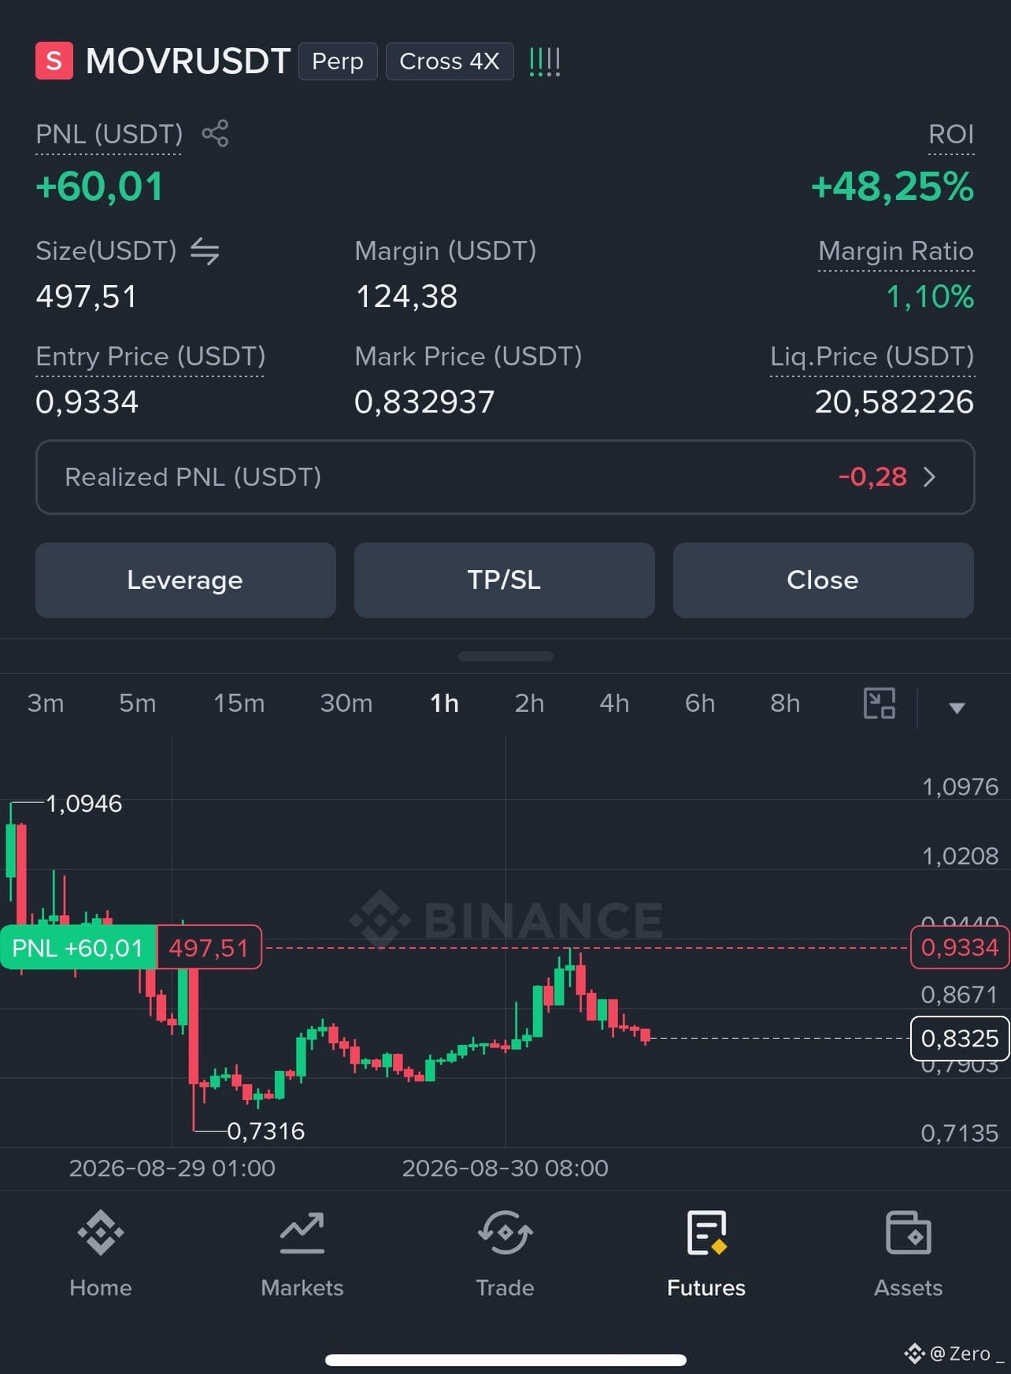The width and height of the screenshot is (1011, 1374).
Task: Tap the 0,8325 current price axis label
Action: tap(960, 1039)
